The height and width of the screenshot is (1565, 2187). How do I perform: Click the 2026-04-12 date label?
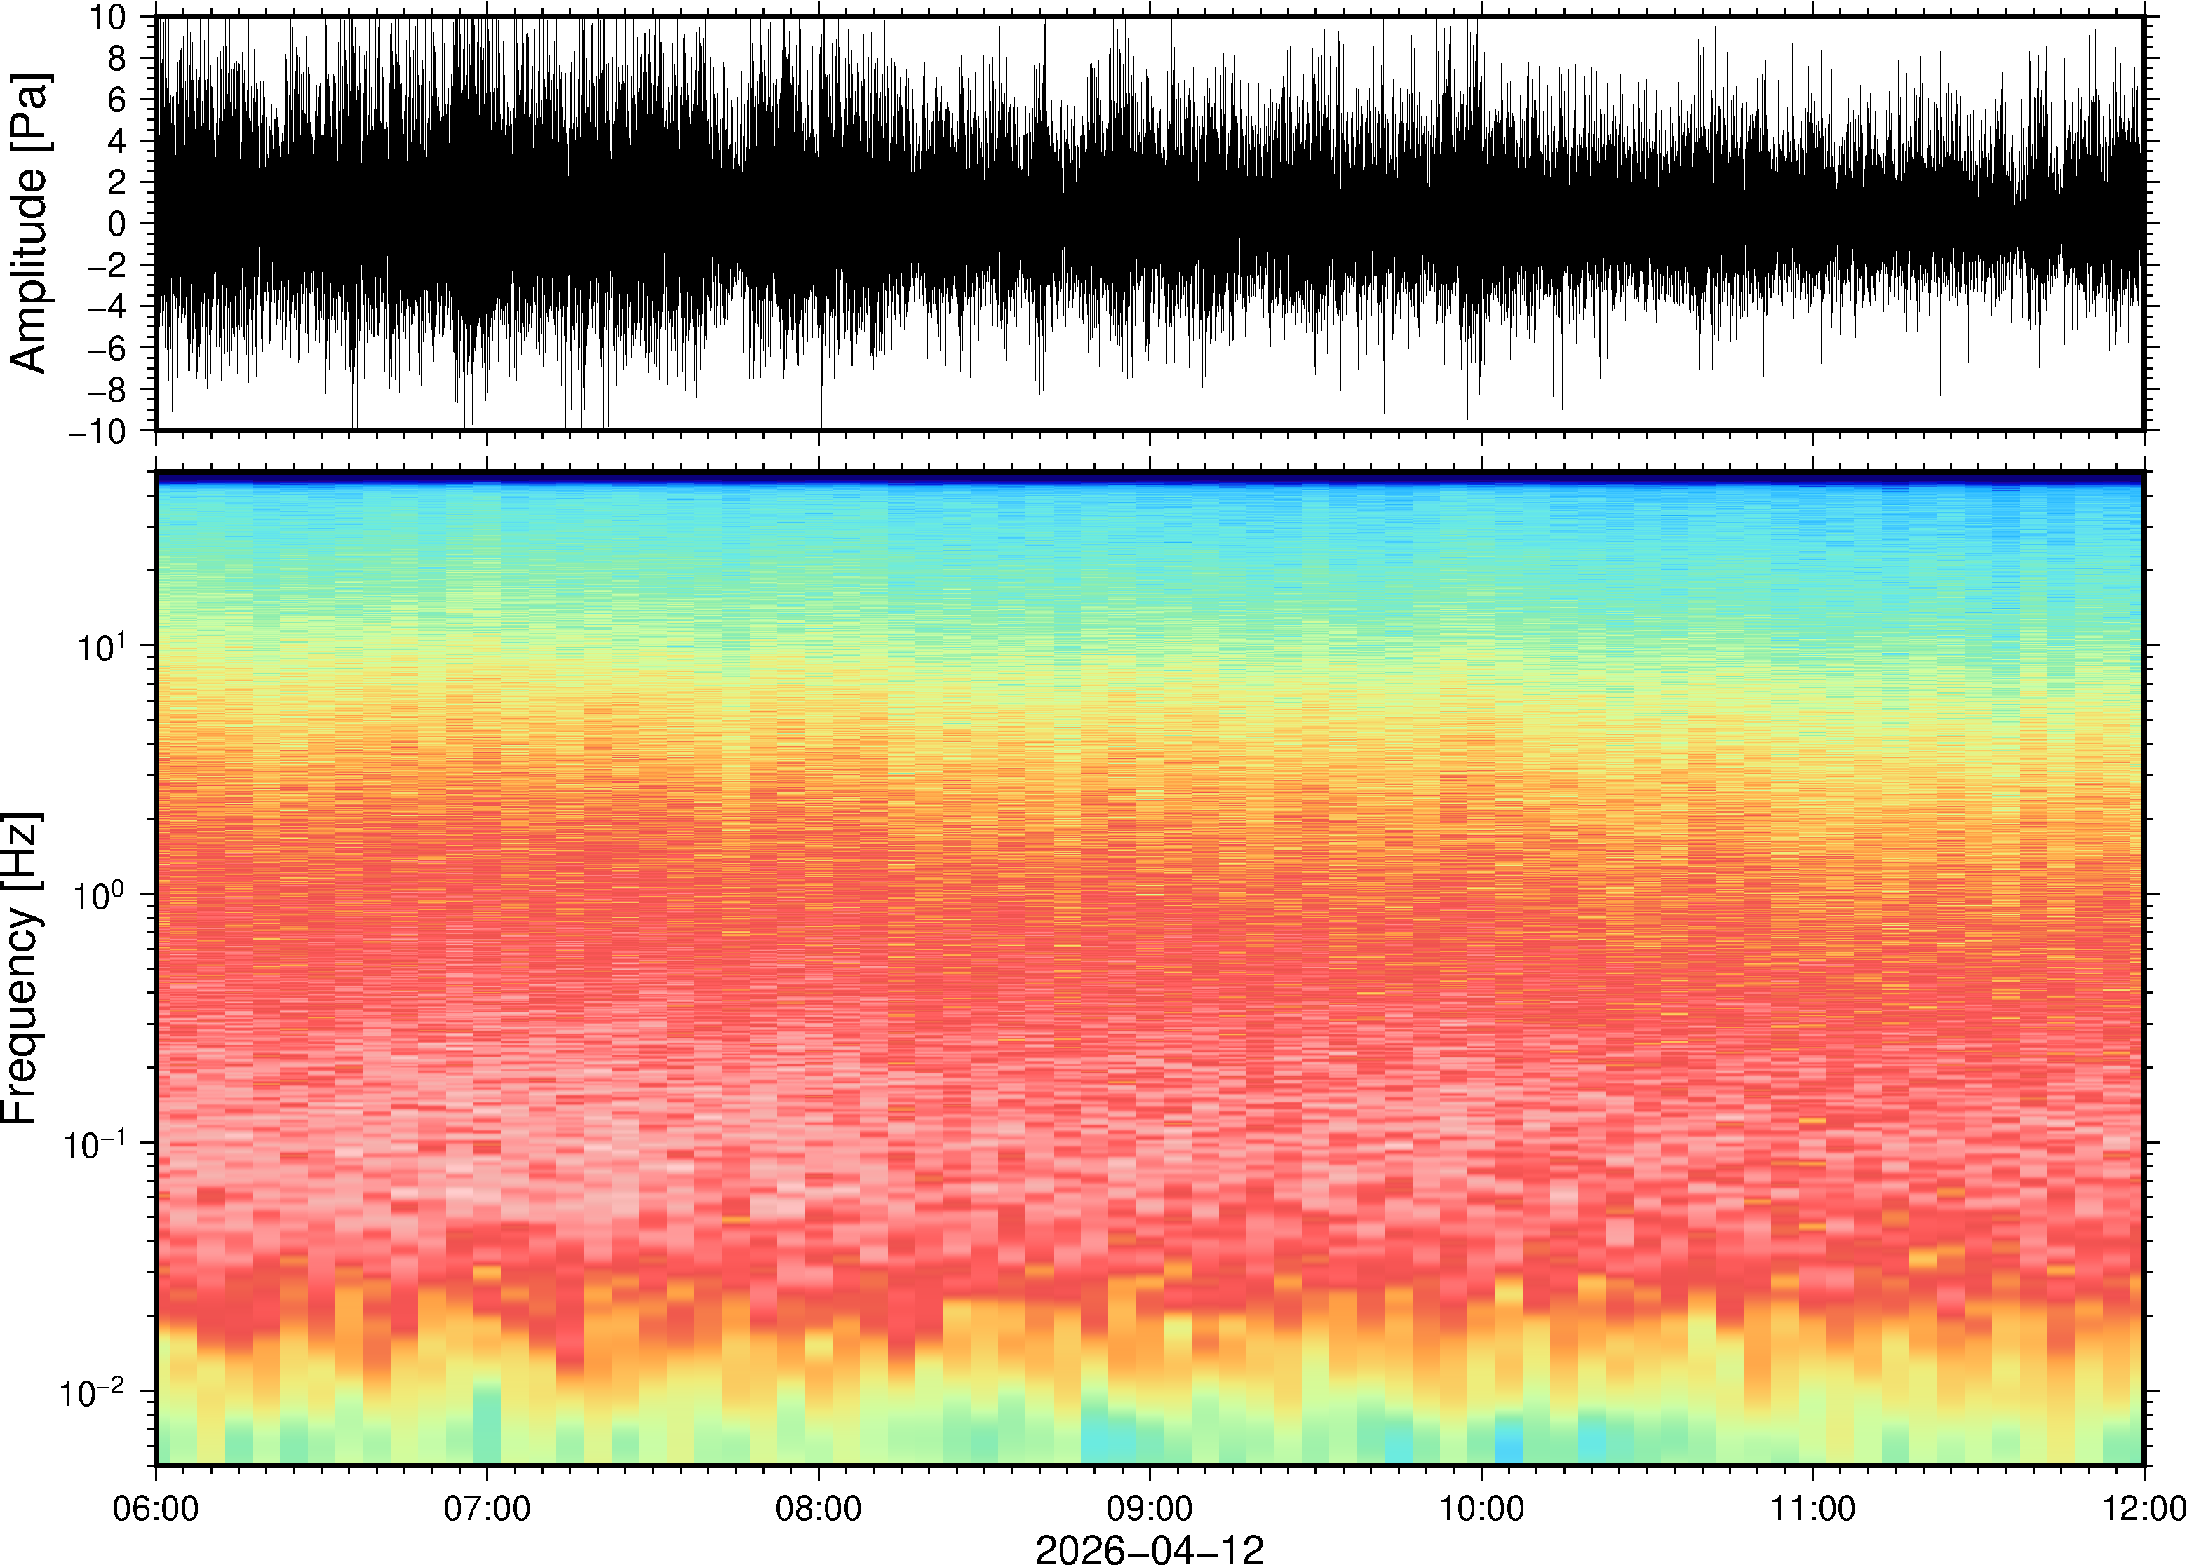coord(1149,1547)
